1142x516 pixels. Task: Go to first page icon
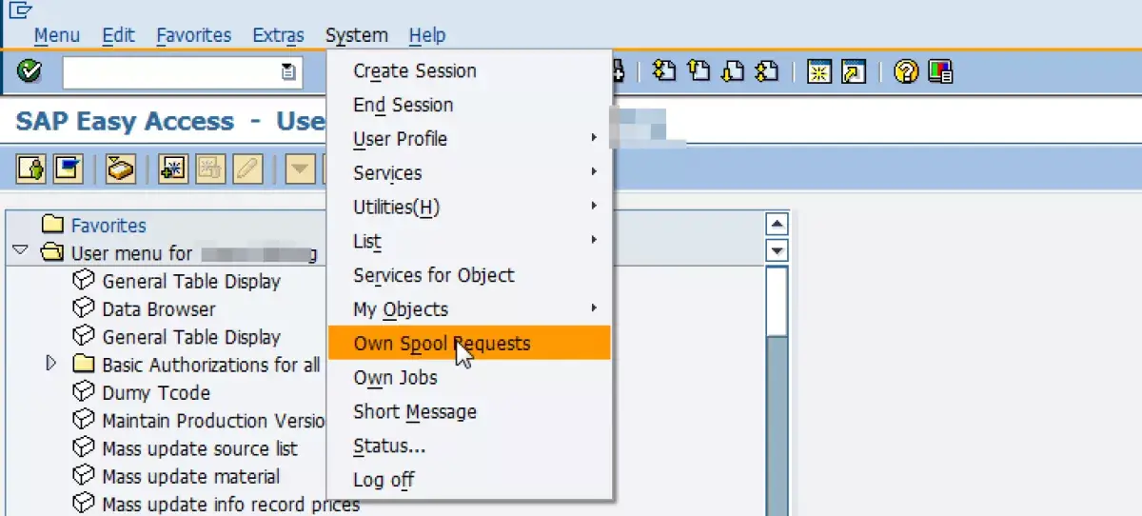664,71
